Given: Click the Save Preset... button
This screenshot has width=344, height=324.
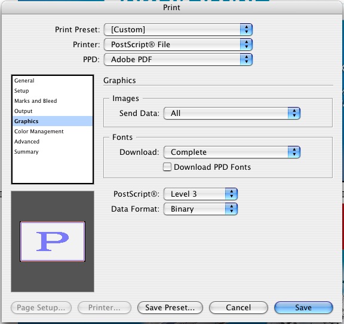Looking at the screenshot, I should pyautogui.click(x=170, y=307).
